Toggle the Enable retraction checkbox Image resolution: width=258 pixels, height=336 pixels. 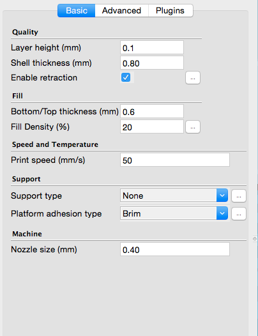point(126,77)
